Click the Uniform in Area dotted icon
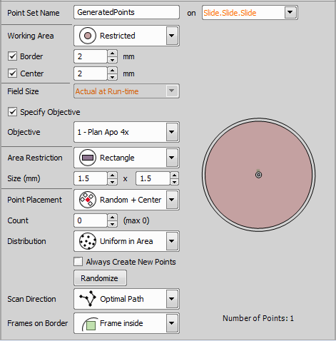336x341 pixels. [x=88, y=241]
